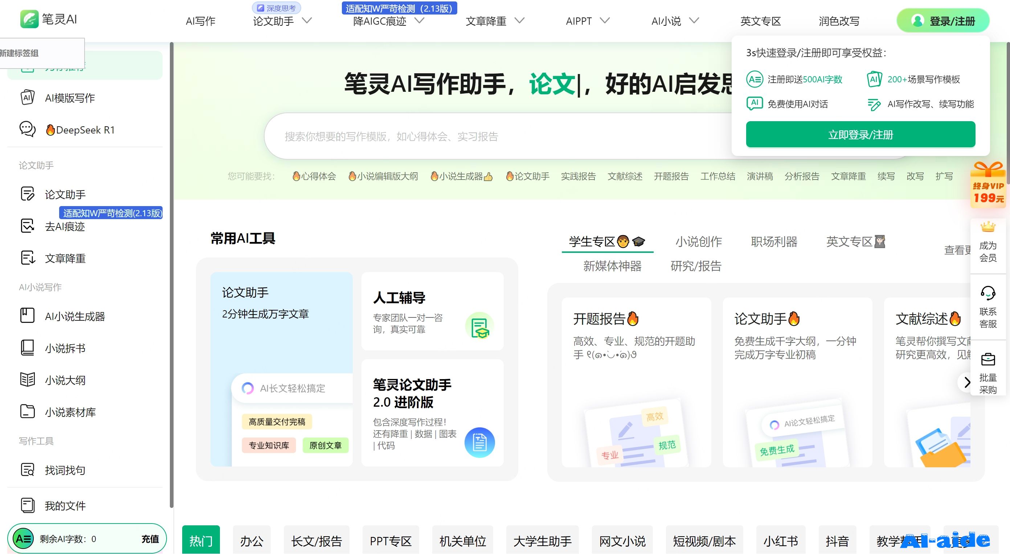Click the sidebar vertical scrollbar
The image size is (1010, 554).
pyautogui.click(x=171, y=274)
